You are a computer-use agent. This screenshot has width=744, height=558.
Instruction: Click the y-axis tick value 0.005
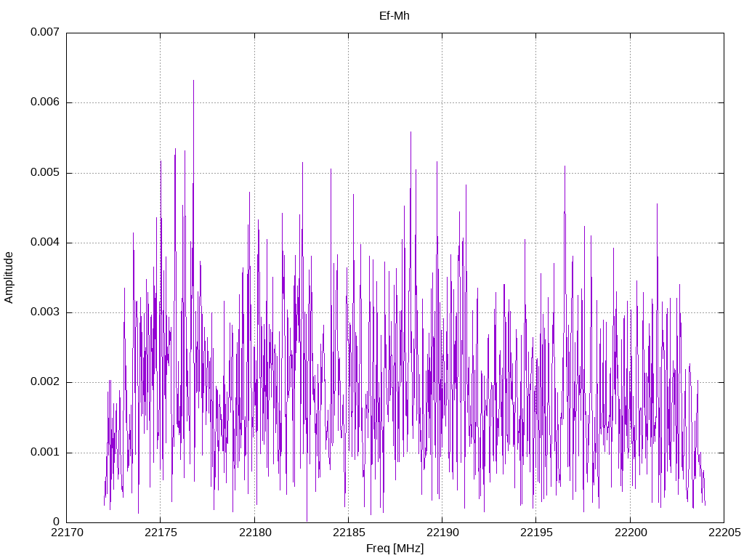[x=45, y=172]
